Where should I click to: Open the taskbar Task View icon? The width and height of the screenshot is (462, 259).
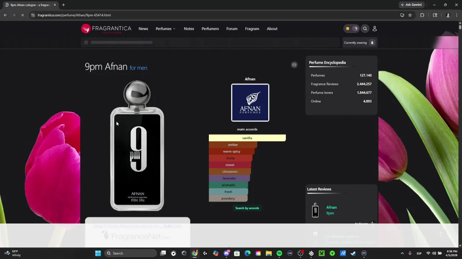click(x=163, y=253)
